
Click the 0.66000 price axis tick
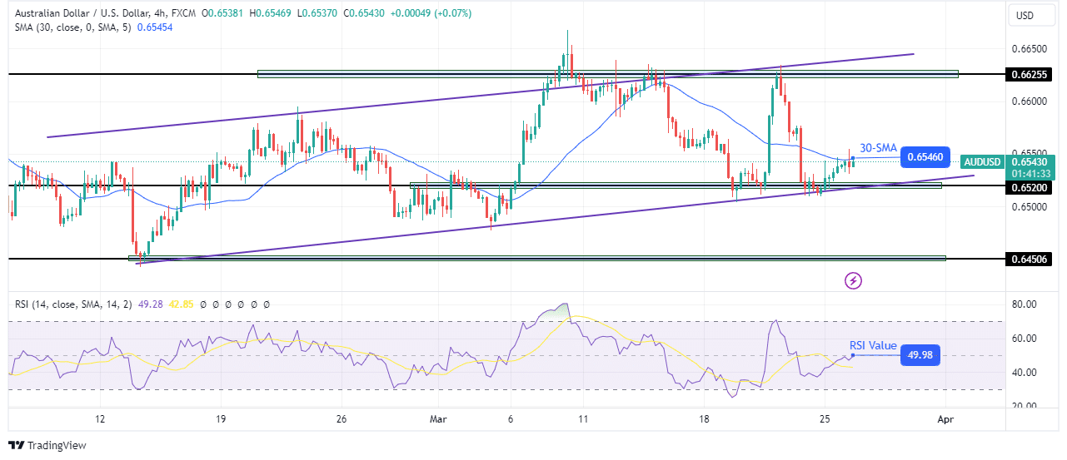(x=1029, y=101)
